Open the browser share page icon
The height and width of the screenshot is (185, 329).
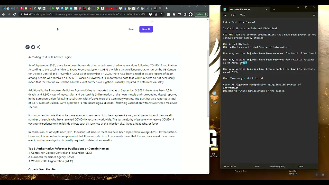(x=156, y=14)
